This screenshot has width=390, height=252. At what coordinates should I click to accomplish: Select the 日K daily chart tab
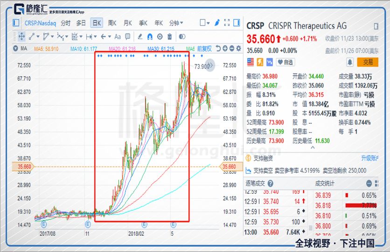click(97, 23)
